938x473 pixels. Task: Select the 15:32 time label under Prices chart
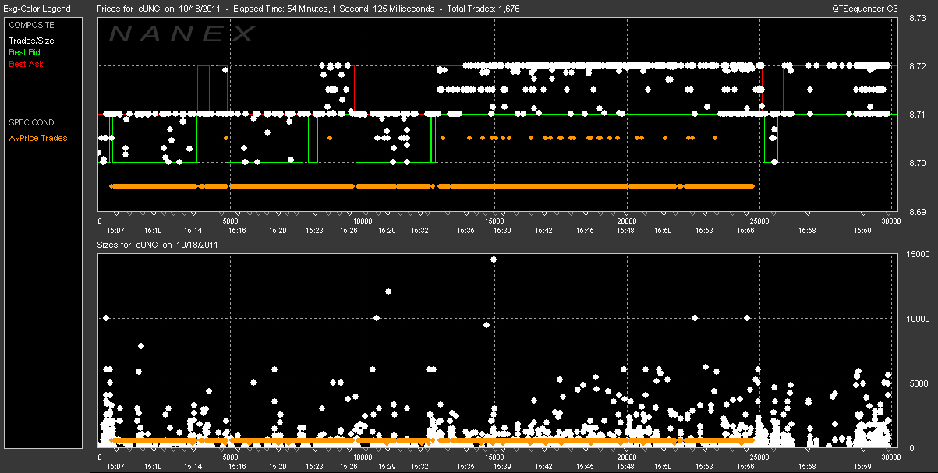[420, 231]
